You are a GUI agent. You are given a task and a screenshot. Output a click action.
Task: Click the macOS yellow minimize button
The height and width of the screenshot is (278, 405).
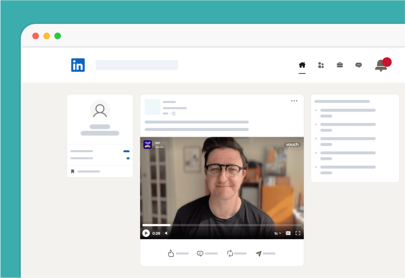[x=47, y=36]
